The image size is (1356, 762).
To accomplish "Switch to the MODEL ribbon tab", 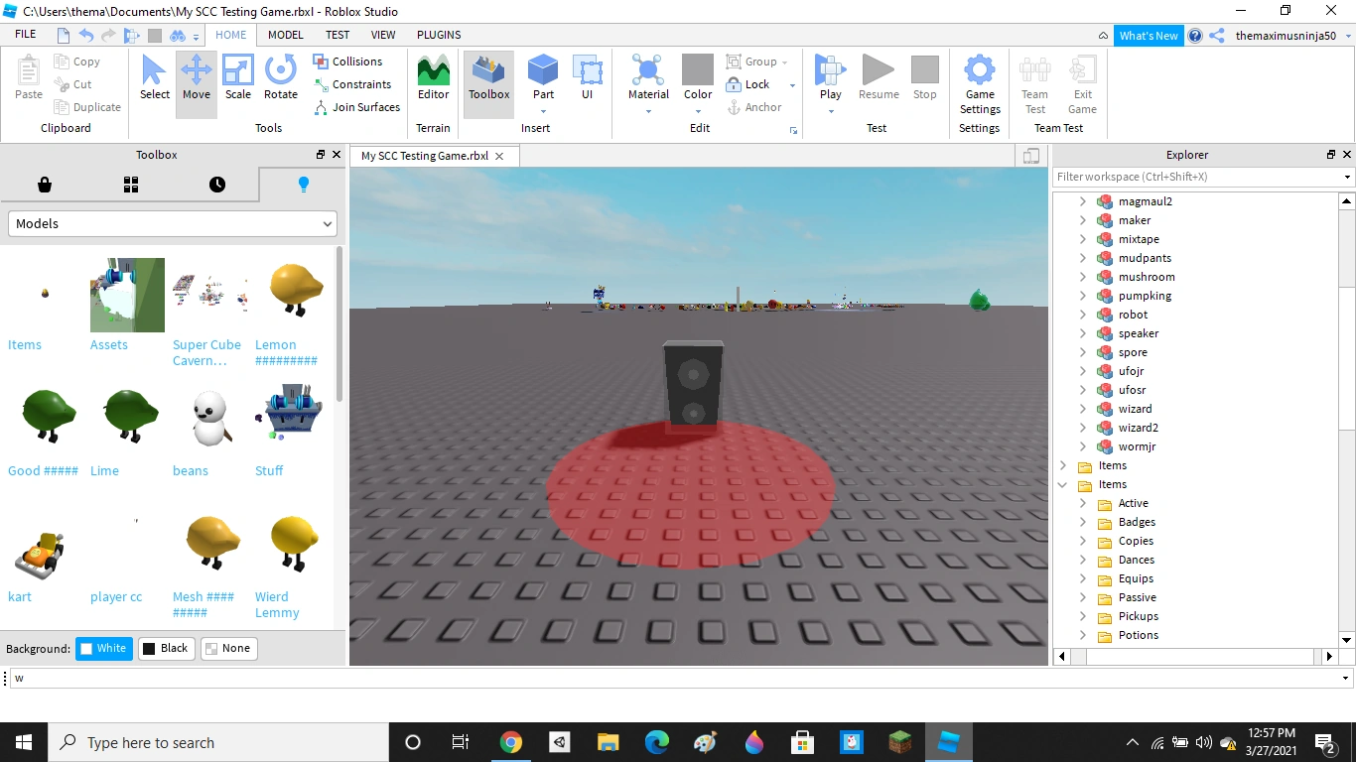I will (x=286, y=35).
